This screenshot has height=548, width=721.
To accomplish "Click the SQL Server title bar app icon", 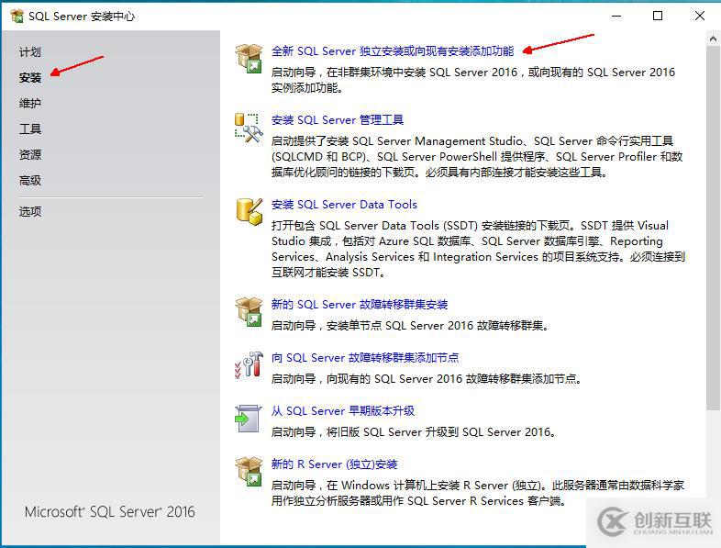I will (x=17, y=17).
